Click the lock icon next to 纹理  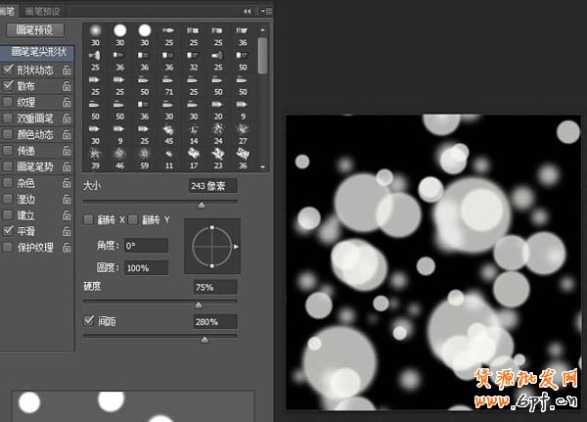click(67, 102)
